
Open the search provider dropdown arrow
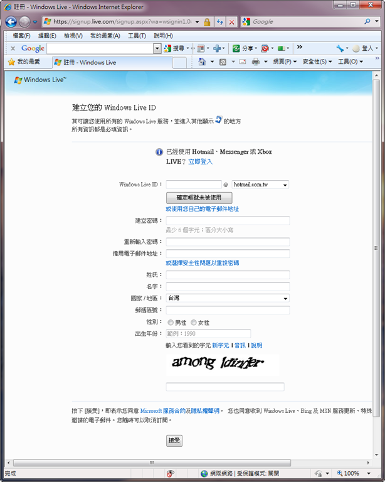point(377,21)
